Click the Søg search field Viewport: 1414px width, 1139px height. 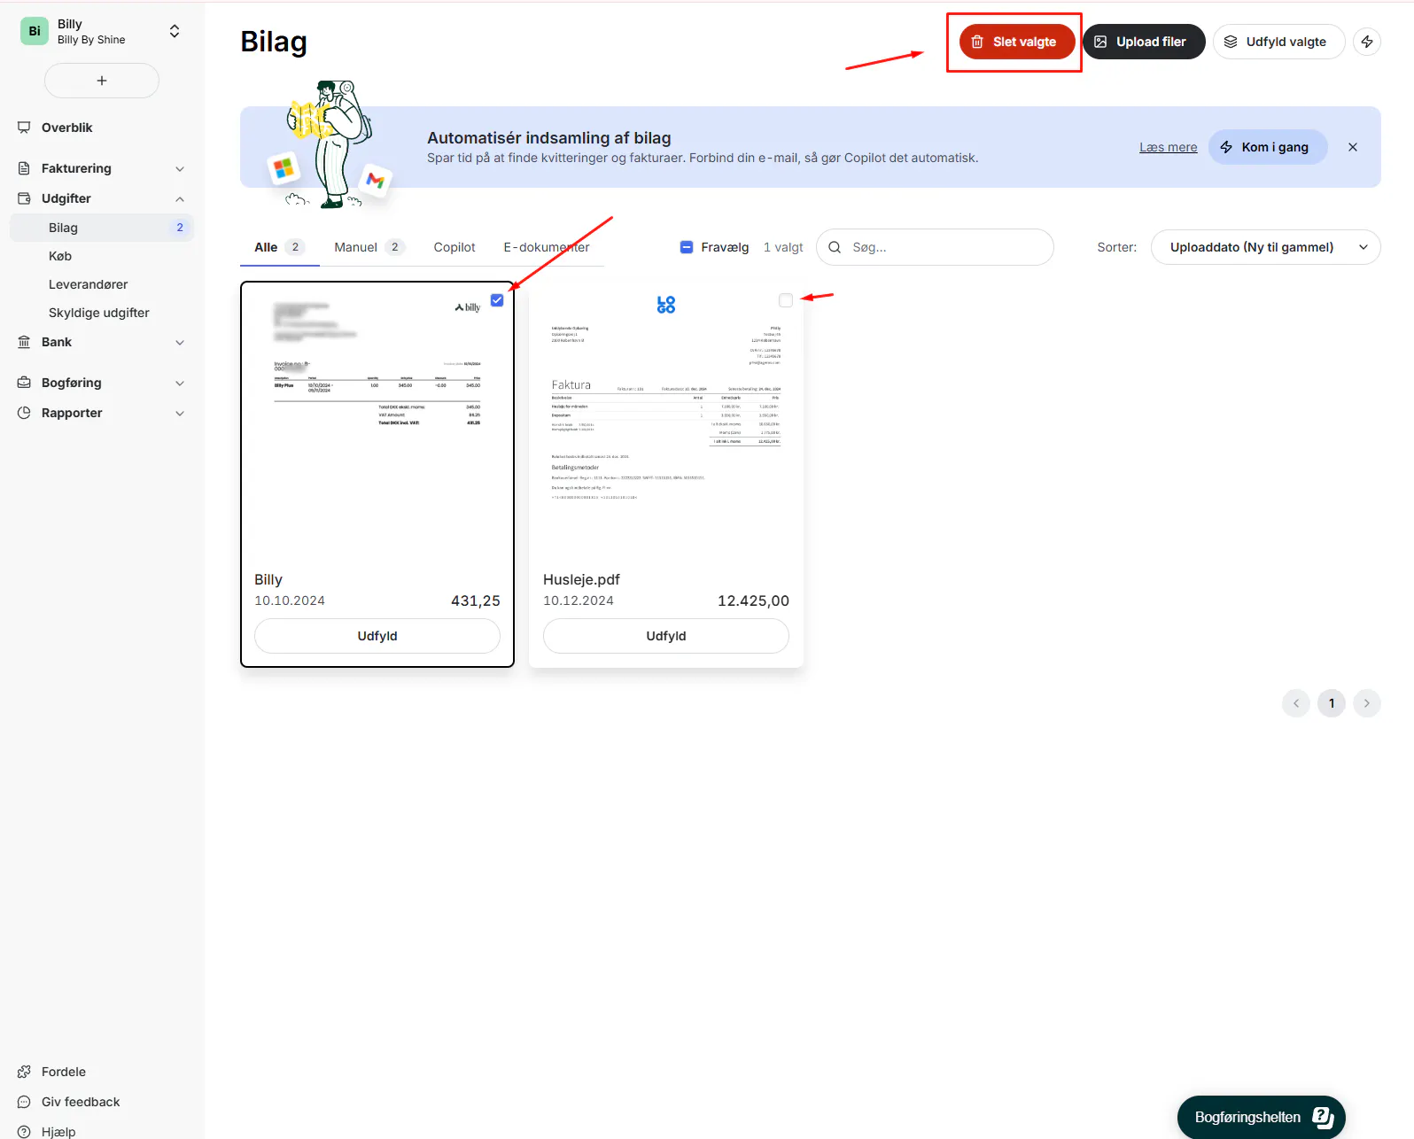point(935,247)
